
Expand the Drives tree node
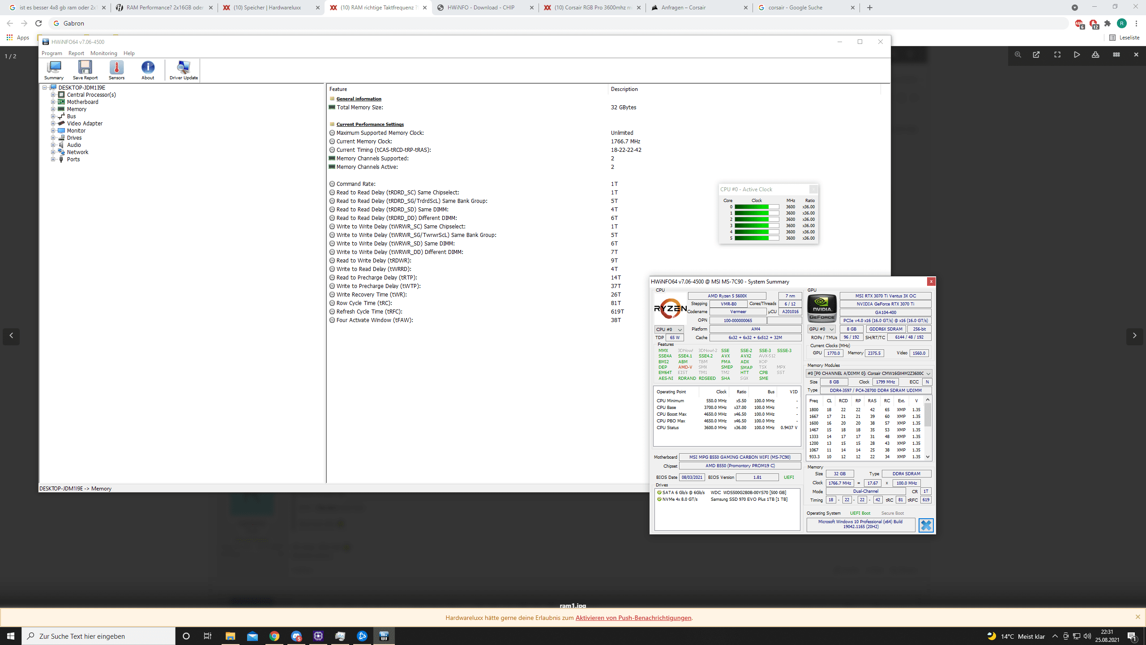[53, 138]
